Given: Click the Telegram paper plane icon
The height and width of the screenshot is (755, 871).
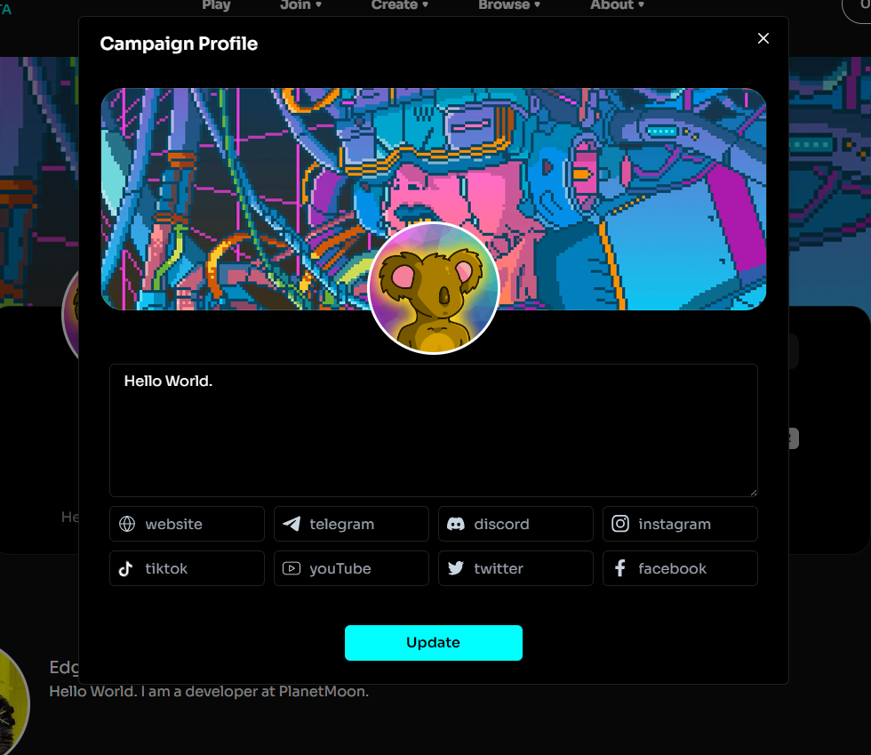Looking at the screenshot, I should 292,524.
